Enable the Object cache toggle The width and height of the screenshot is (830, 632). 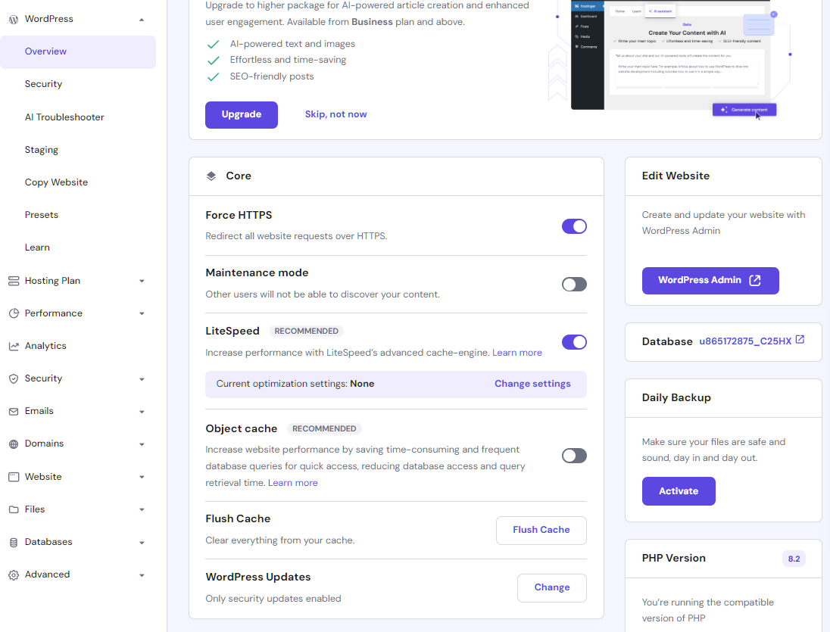click(x=574, y=455)
